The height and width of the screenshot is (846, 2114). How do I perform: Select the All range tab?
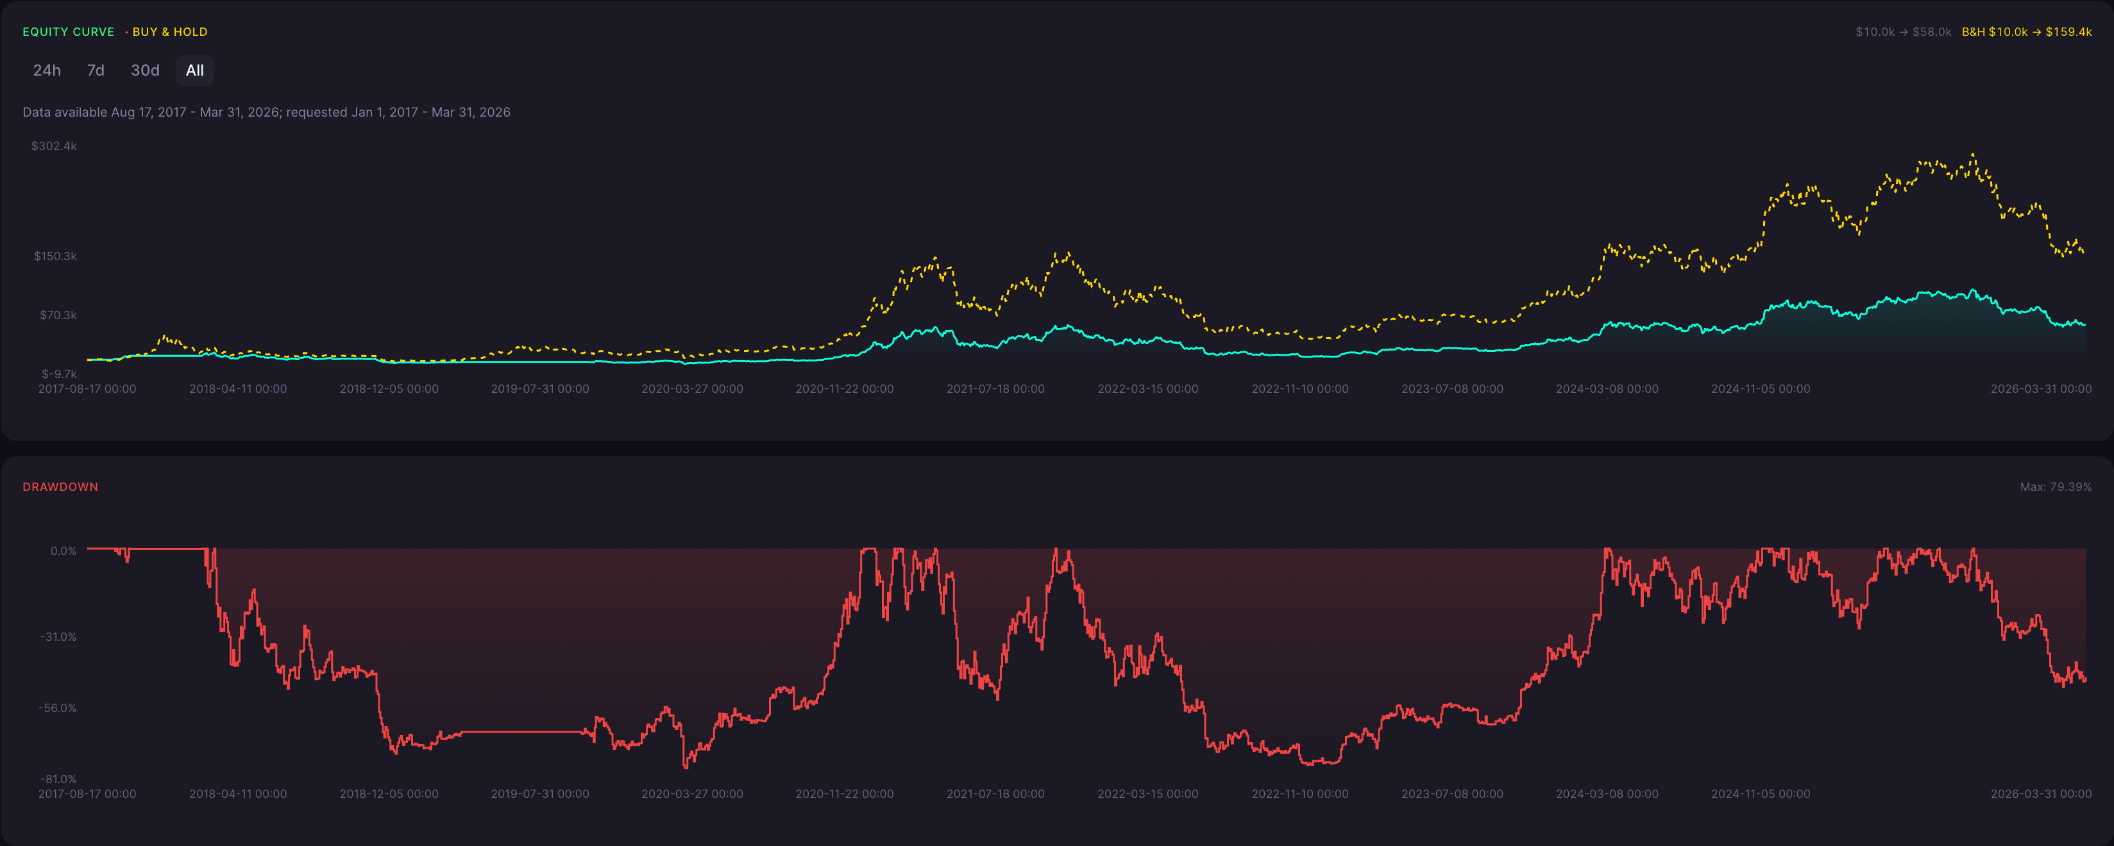pos(194,70)
